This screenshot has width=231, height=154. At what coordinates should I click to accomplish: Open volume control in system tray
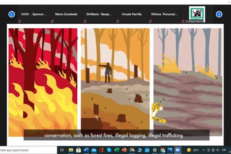218,150
